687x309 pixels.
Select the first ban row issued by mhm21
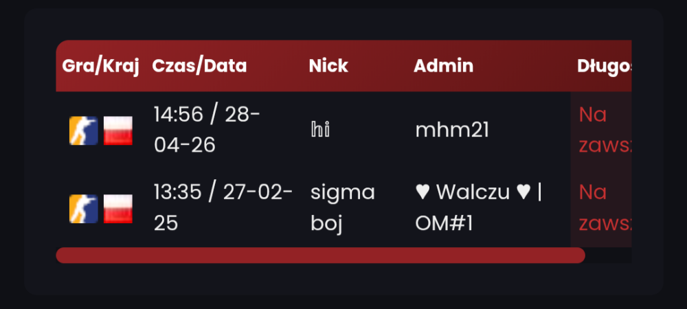(344, 130)
